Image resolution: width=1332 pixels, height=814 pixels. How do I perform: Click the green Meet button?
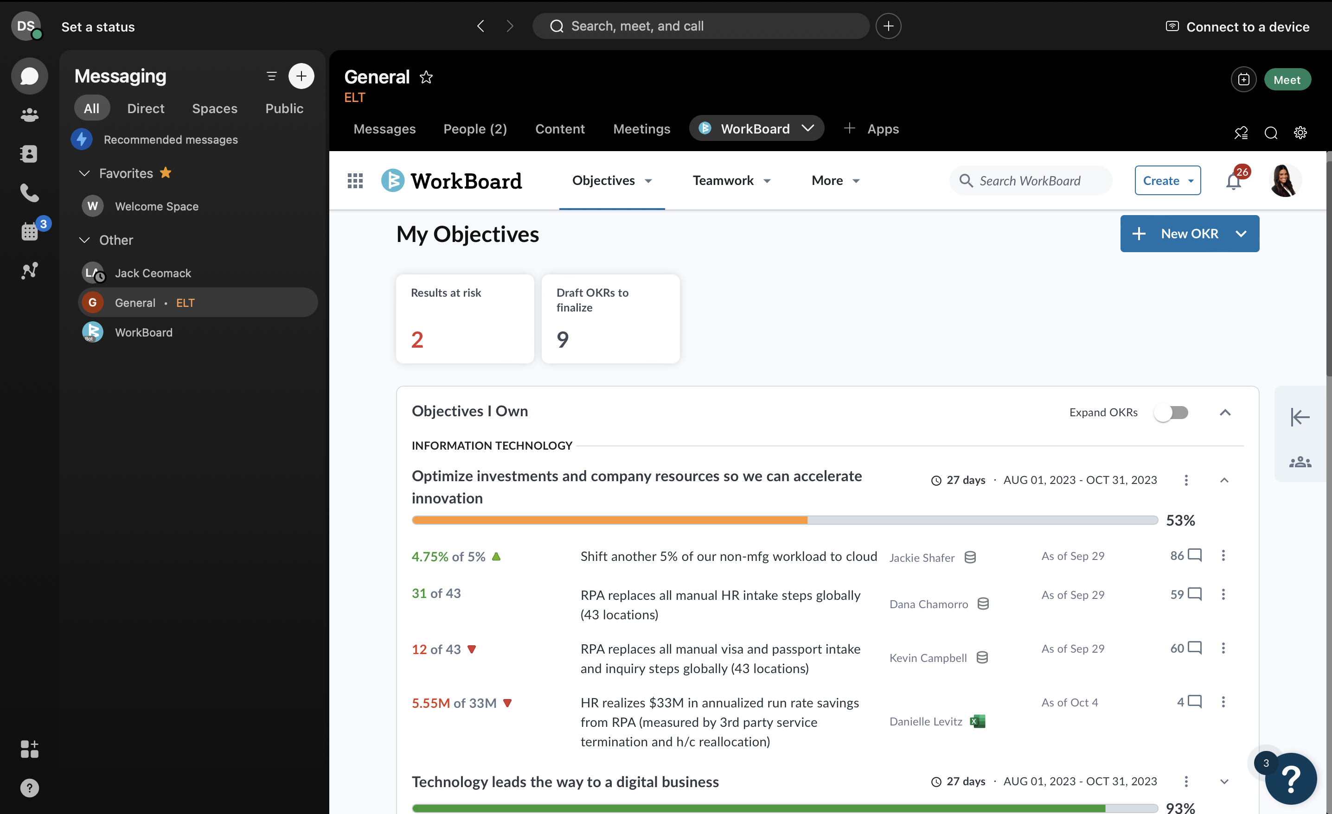1287,80
